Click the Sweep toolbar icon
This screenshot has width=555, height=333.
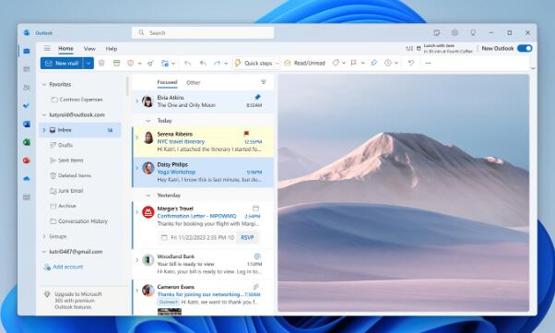150,63
